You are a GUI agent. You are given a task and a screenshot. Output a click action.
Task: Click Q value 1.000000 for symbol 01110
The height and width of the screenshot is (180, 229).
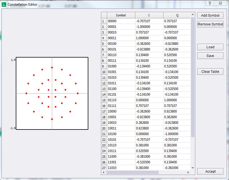click(177, 100)
